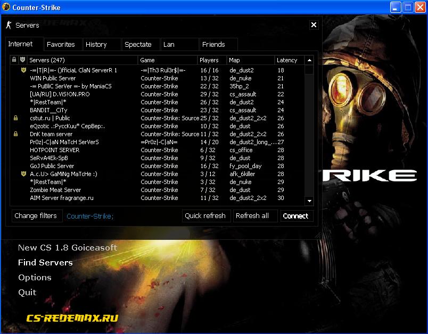Select eQzotic .:PyccKuu* CepBep:. row
The height and width of the screenshot is (334, 428).
pyautogui.click(x=158, y=126)
